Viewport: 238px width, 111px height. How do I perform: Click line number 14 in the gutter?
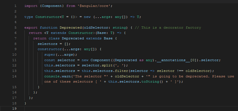click(14, 76)
